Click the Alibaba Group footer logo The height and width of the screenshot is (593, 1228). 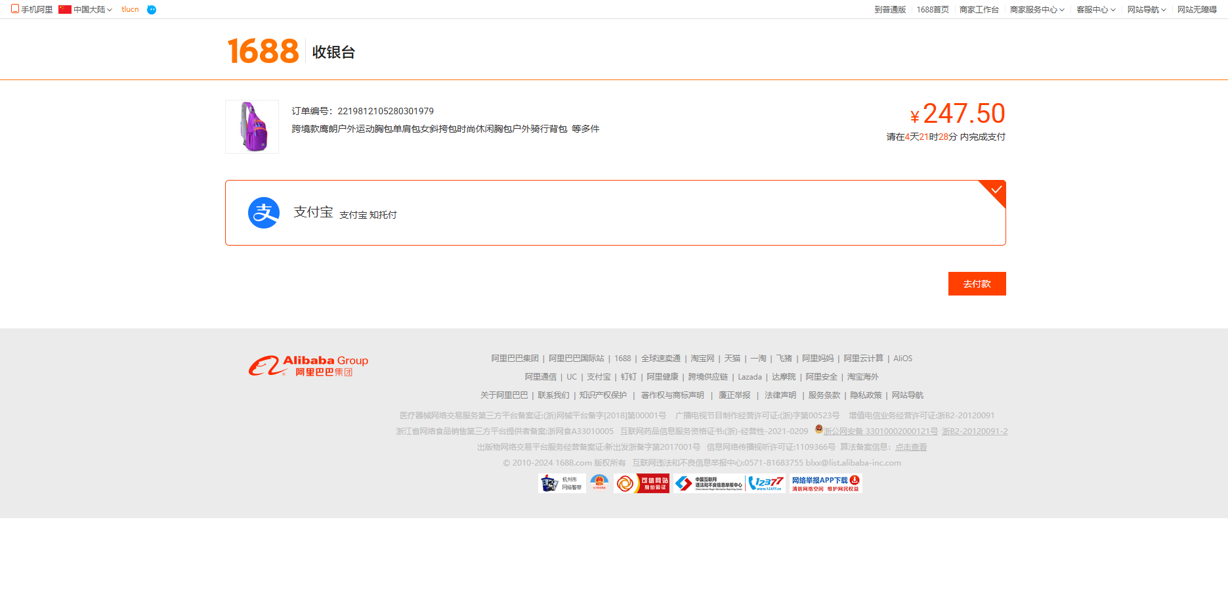308,366
